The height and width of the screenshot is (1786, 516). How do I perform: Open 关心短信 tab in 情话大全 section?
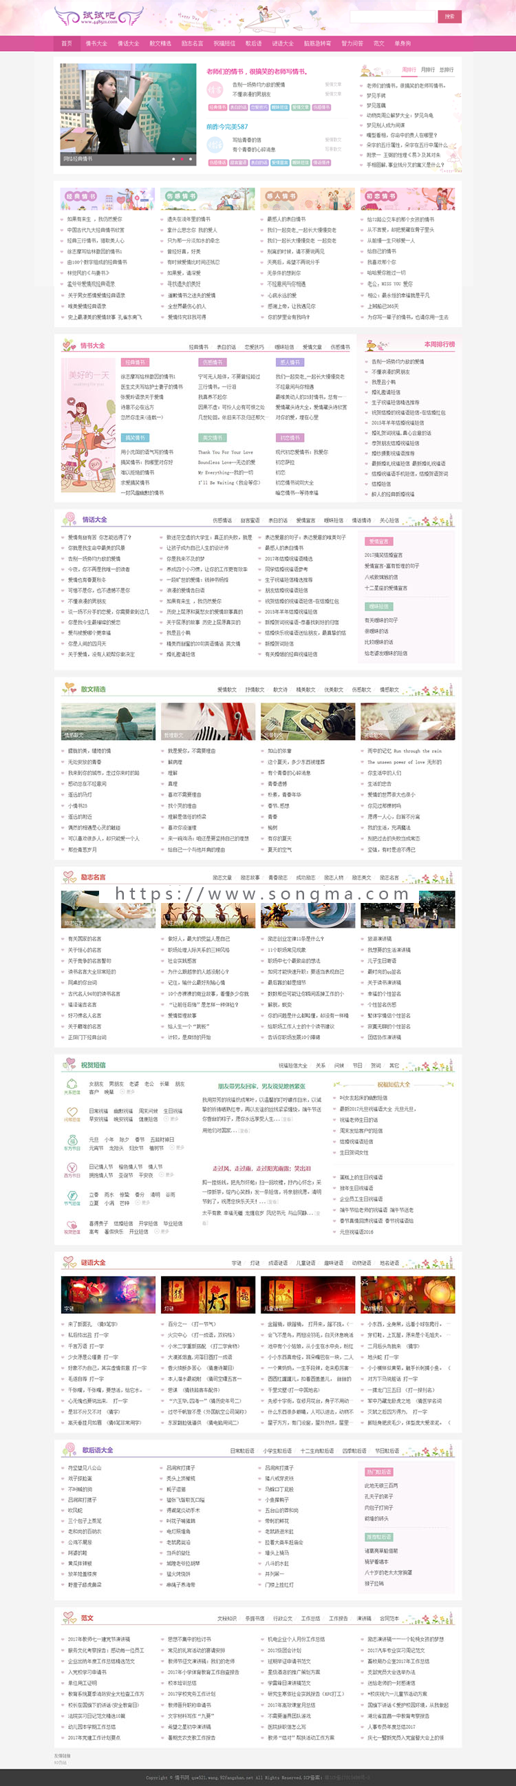click(389, 520)
